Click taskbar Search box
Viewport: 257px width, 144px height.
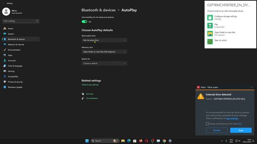pos(105,141)
